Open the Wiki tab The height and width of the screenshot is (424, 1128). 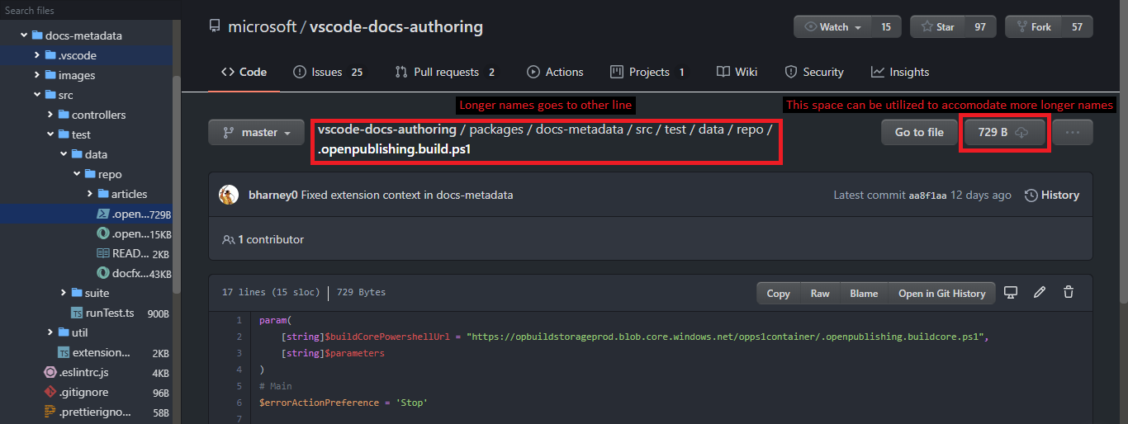click(x=737, y=72)
